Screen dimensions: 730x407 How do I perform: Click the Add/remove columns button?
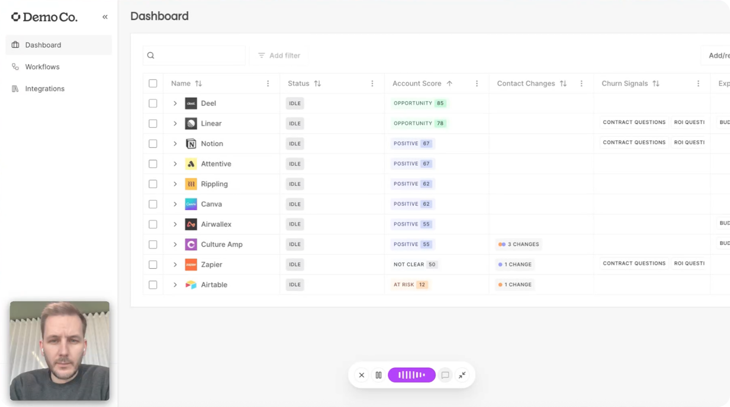click(716, 56)
